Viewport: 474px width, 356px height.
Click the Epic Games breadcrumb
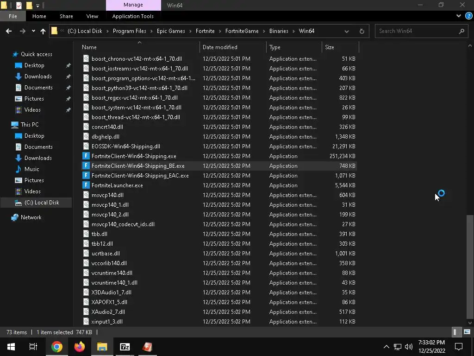(171, 31)
